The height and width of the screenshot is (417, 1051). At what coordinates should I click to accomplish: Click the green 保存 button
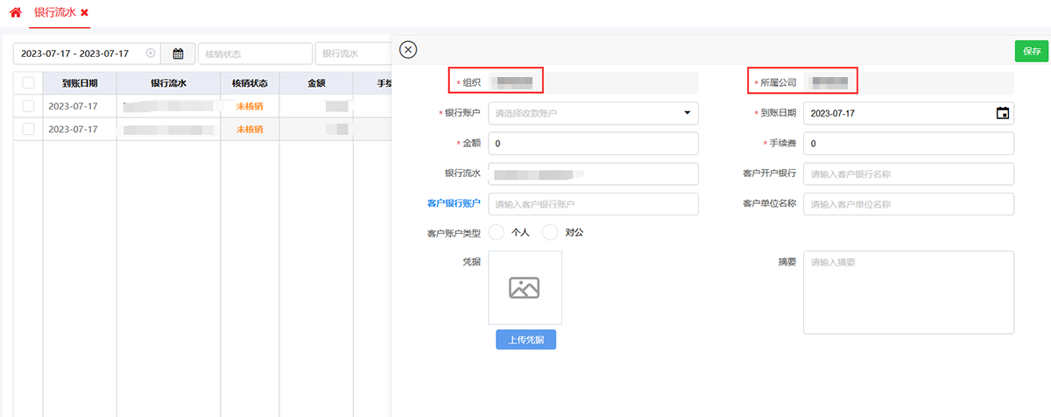1031,52
